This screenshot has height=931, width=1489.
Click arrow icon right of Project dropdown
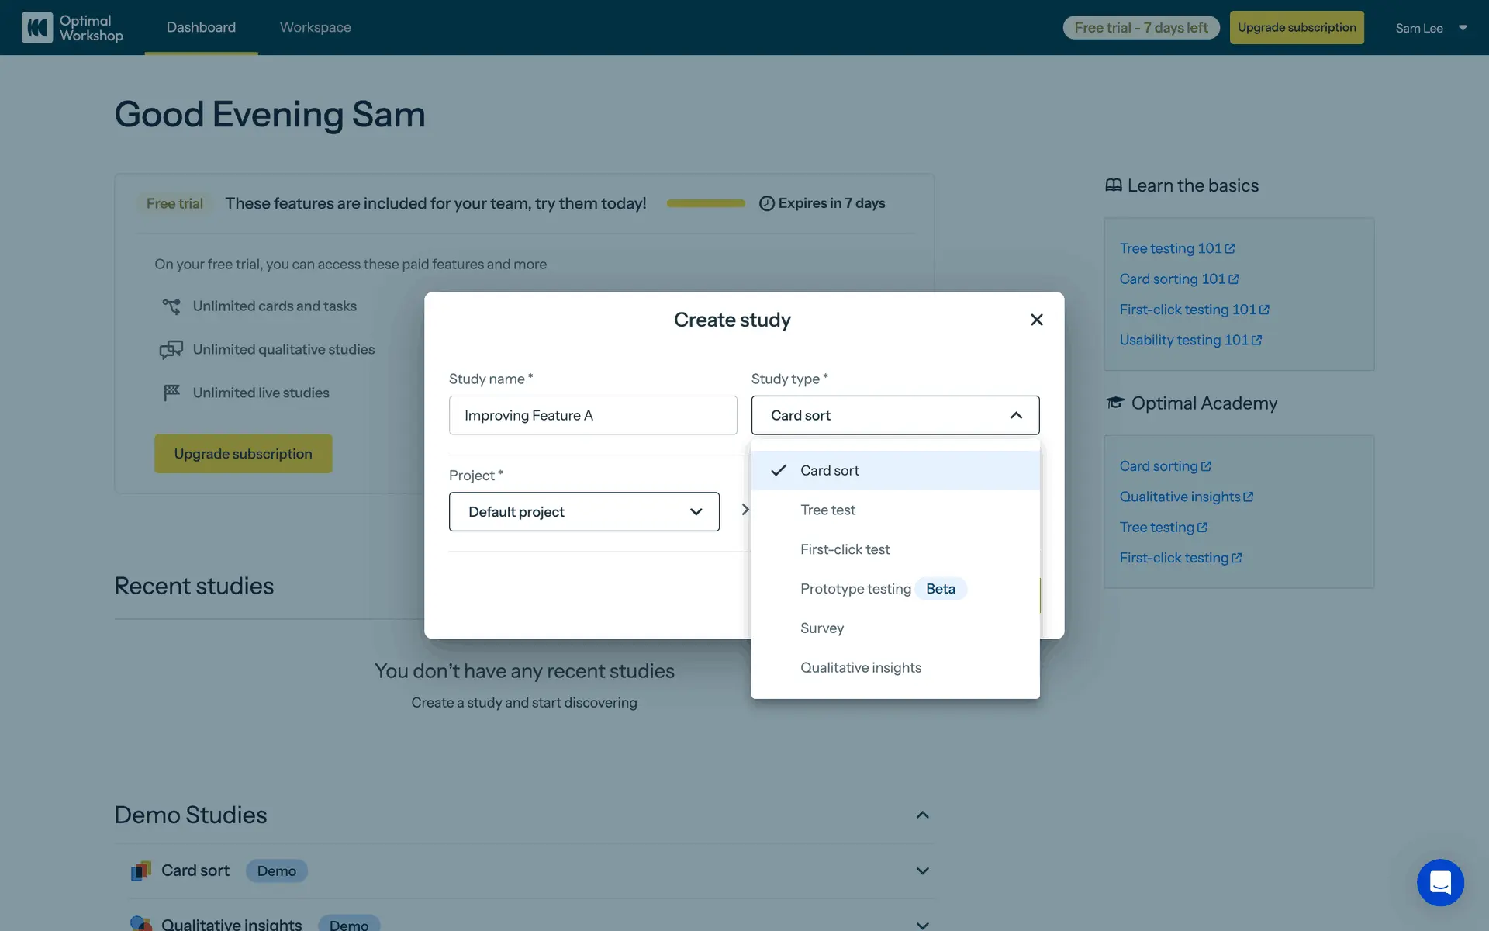pos(744,510)
